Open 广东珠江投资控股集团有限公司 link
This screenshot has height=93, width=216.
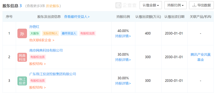pyautogui.click(x=53, y=74)
